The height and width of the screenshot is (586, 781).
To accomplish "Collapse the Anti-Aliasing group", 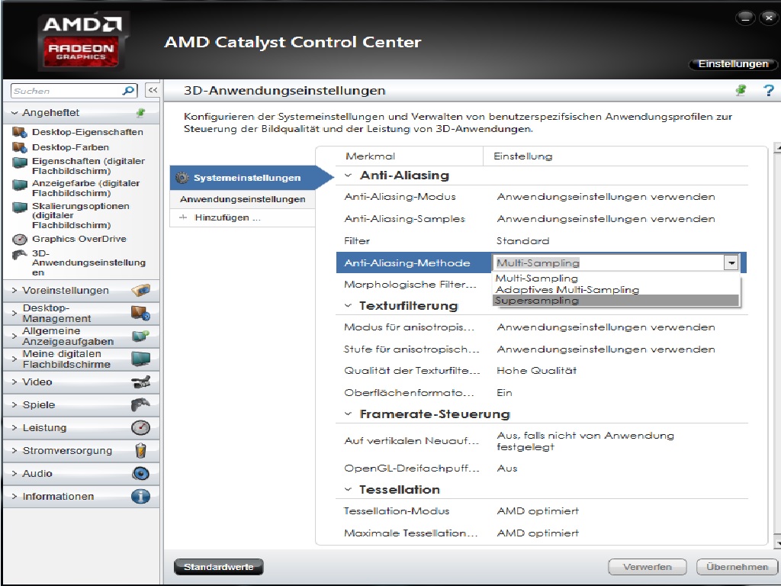I will 348,175.
